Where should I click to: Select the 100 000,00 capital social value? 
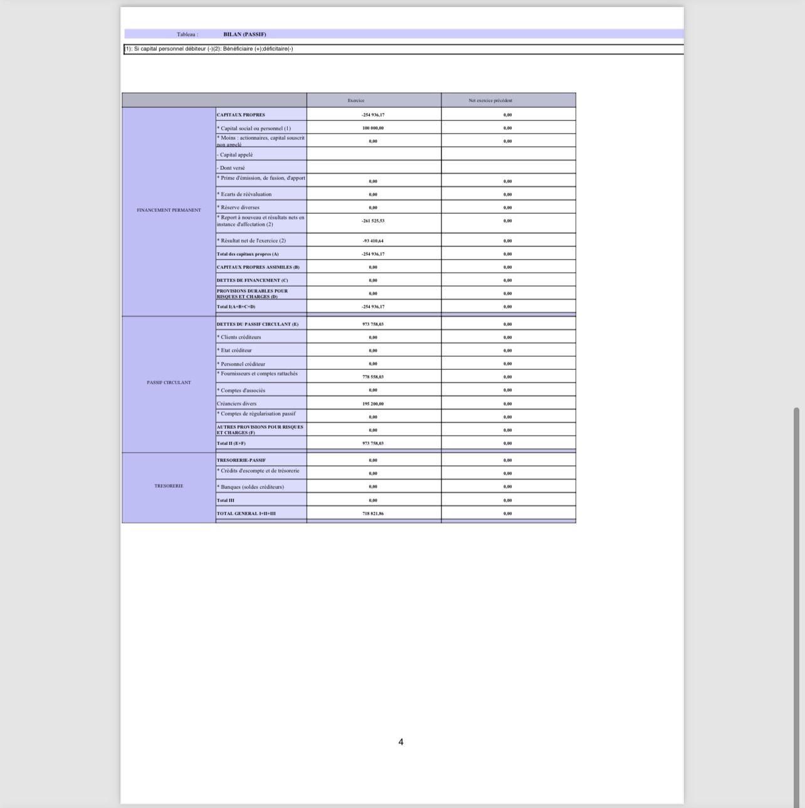coord(373,128)
